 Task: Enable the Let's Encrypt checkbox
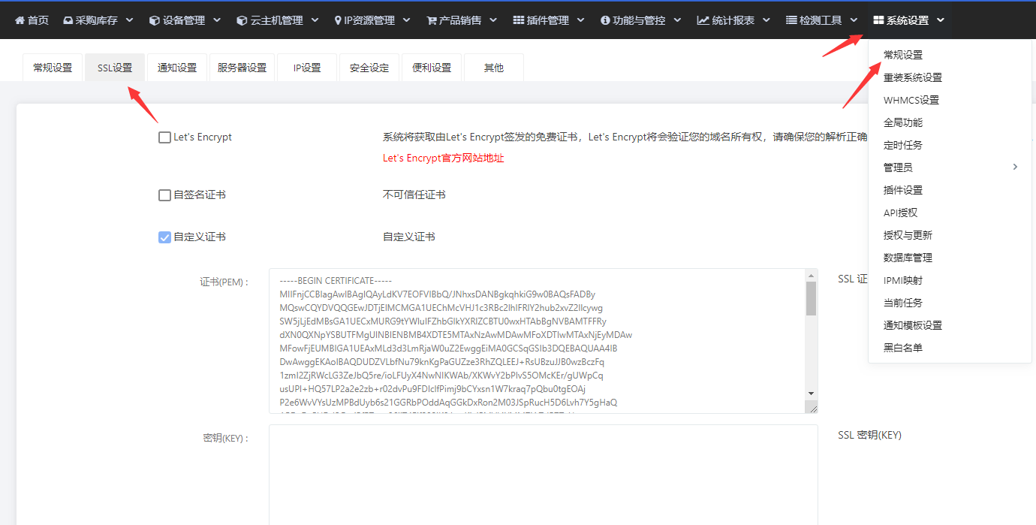[x=164, y=137]
